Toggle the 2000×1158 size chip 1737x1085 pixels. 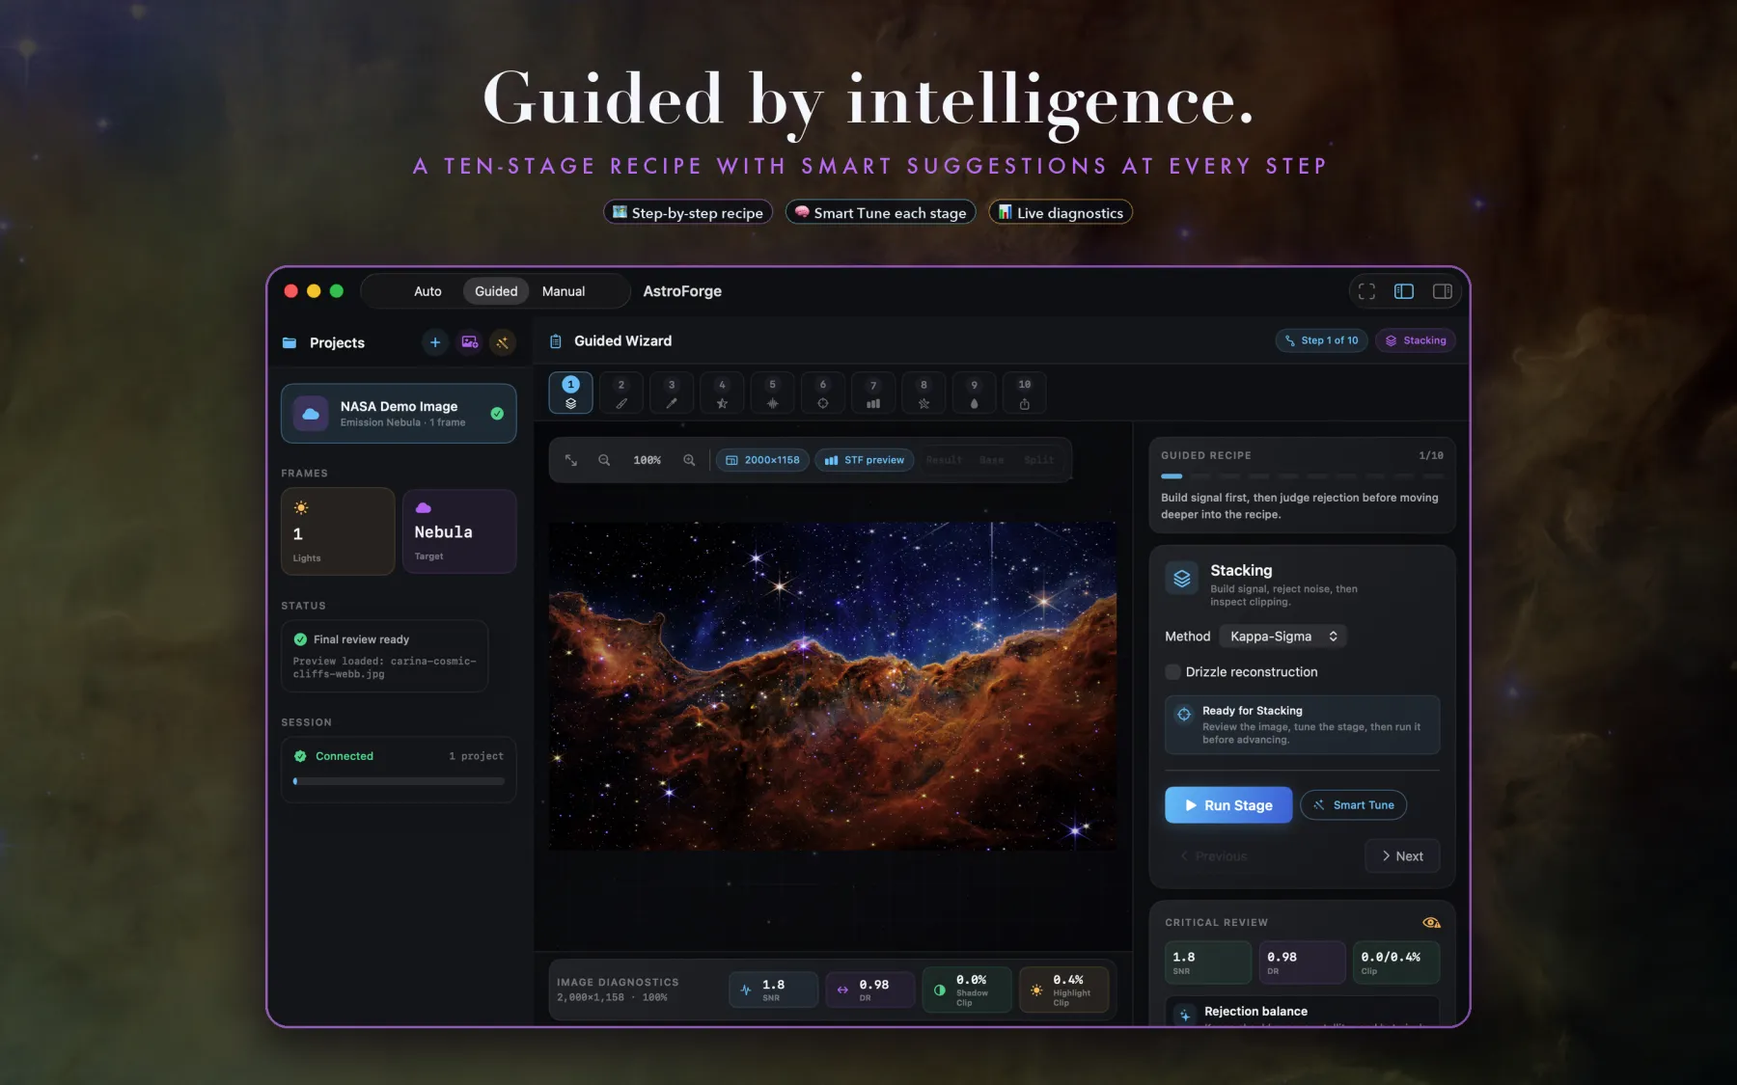(x=762, y=460)
